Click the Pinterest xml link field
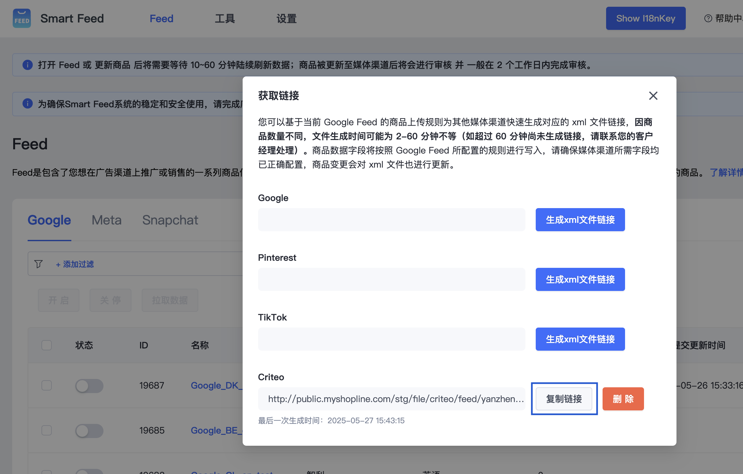The width and height of the screenshot is (743, 474). pos(391,279)
